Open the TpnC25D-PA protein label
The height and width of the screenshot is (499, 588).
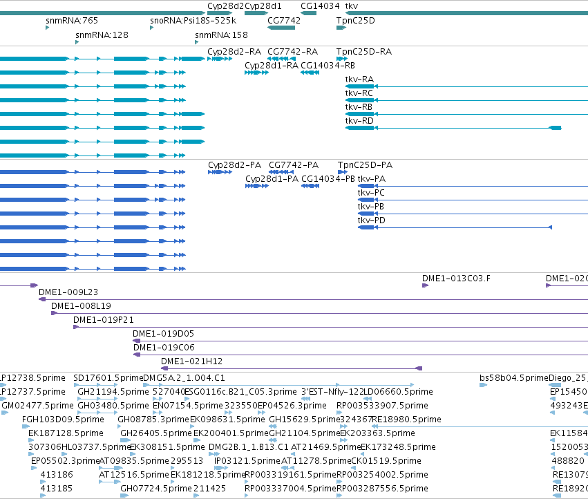365,165
